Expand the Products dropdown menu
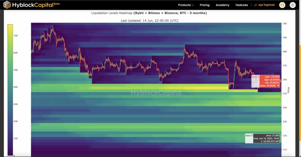Screen dimensions: 301x157 (x=185, y=5)
